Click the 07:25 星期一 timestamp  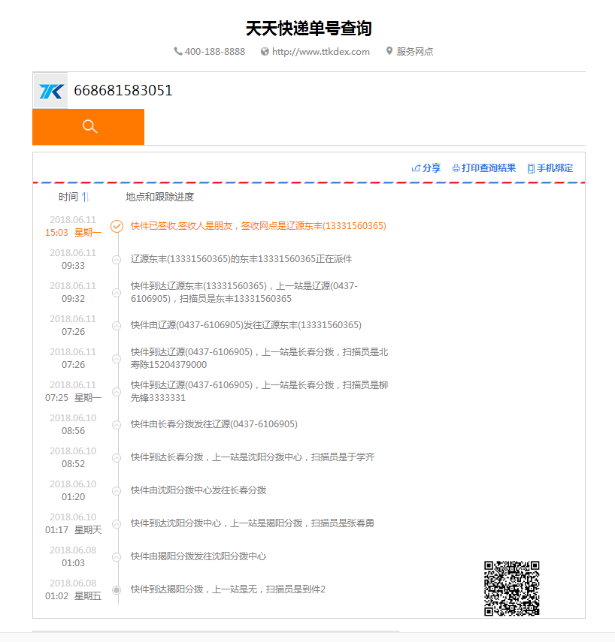(73, 397)
